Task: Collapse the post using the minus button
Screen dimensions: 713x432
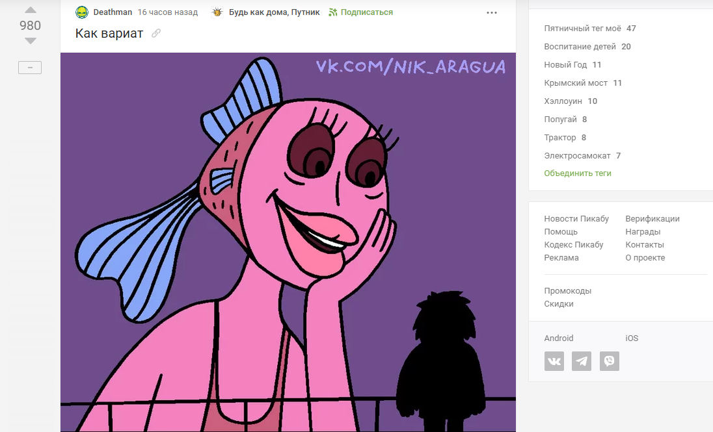Action: (x=30, y=68)
